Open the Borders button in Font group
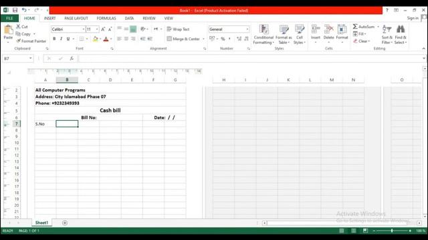 [x=82, y=39]
